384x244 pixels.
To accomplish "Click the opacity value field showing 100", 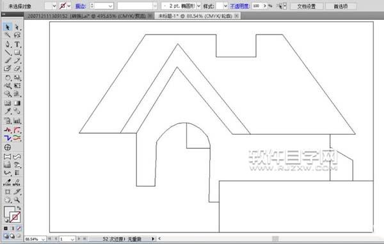I will [257, 6].
